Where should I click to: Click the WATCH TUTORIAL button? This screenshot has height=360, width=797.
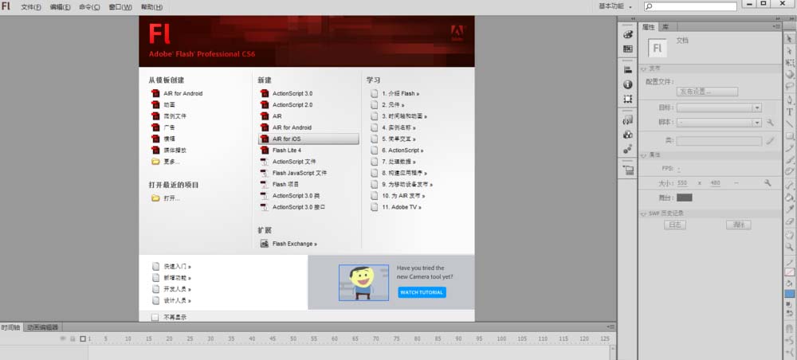tap(422, 292)
